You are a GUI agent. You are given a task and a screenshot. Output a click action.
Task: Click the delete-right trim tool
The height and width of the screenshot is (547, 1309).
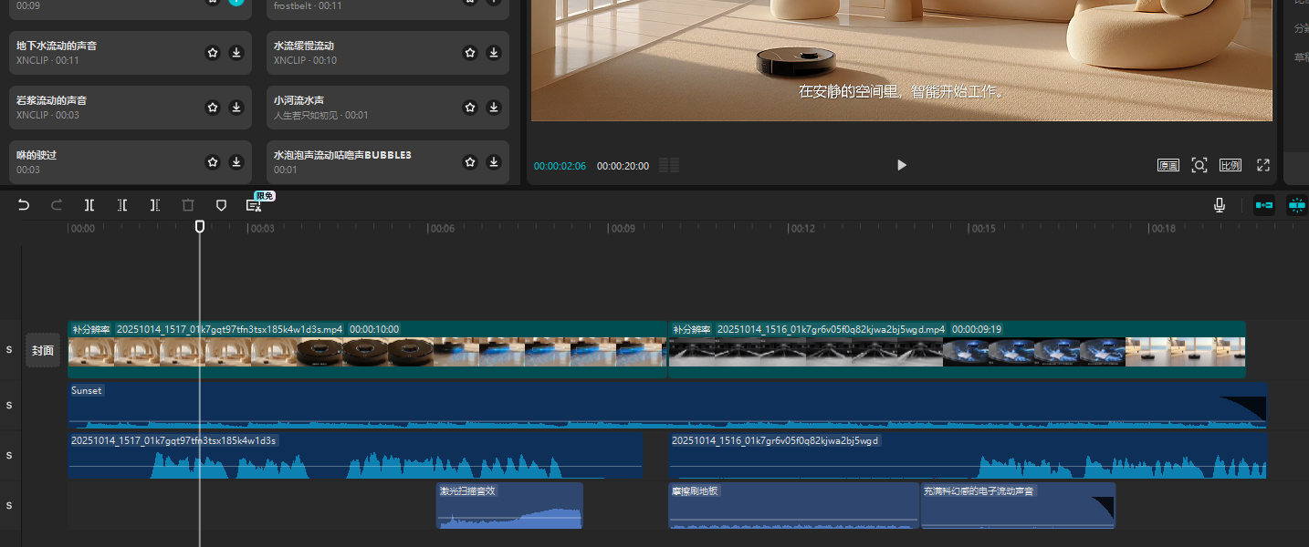pyautogui.click(x=155, y=205)
